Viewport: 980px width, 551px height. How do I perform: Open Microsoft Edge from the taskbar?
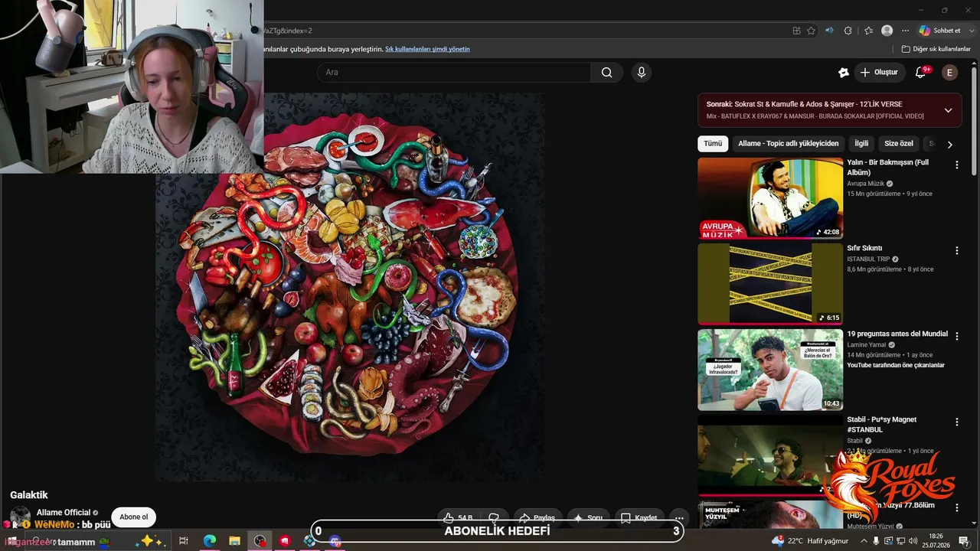pos(210,541)
